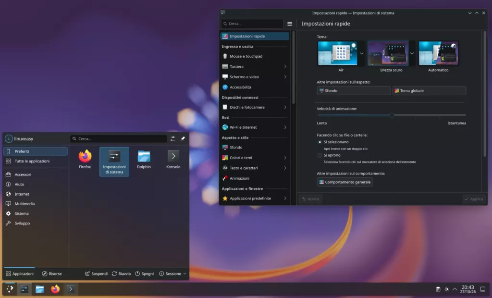Launch Impostazioni di sistema from favorites
The image size is (492, 298).
coord(114,161)
